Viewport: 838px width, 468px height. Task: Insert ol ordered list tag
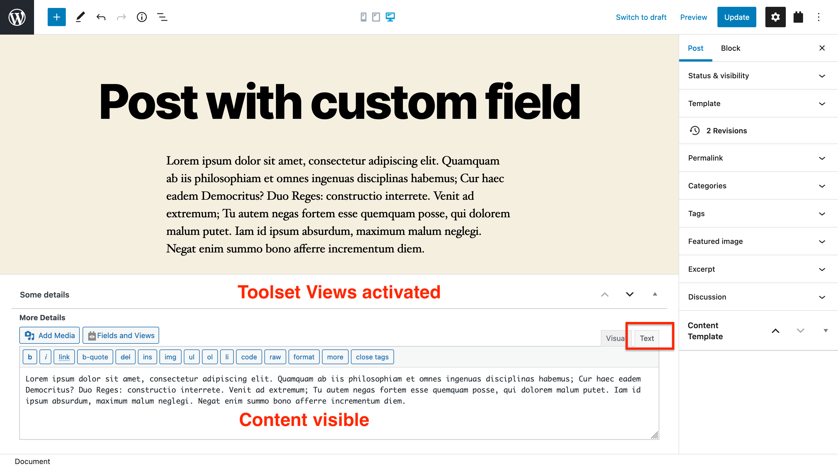210,357
